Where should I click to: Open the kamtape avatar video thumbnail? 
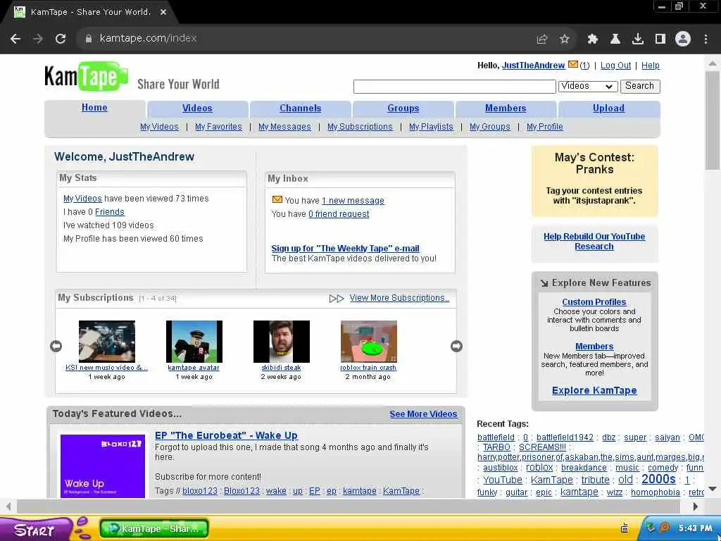point(194,342)
